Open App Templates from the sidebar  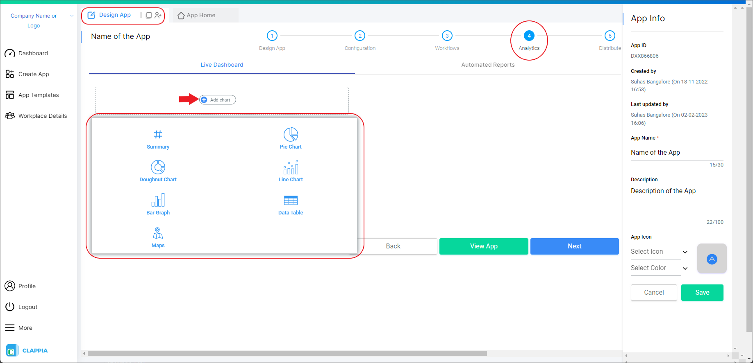tap(39, 95)
